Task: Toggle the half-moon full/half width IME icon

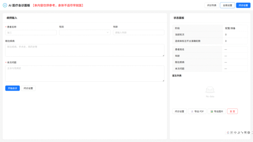Action: click(239, 133)
